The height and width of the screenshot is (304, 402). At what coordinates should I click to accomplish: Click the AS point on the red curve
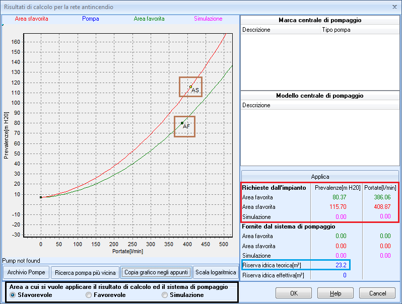190,87
